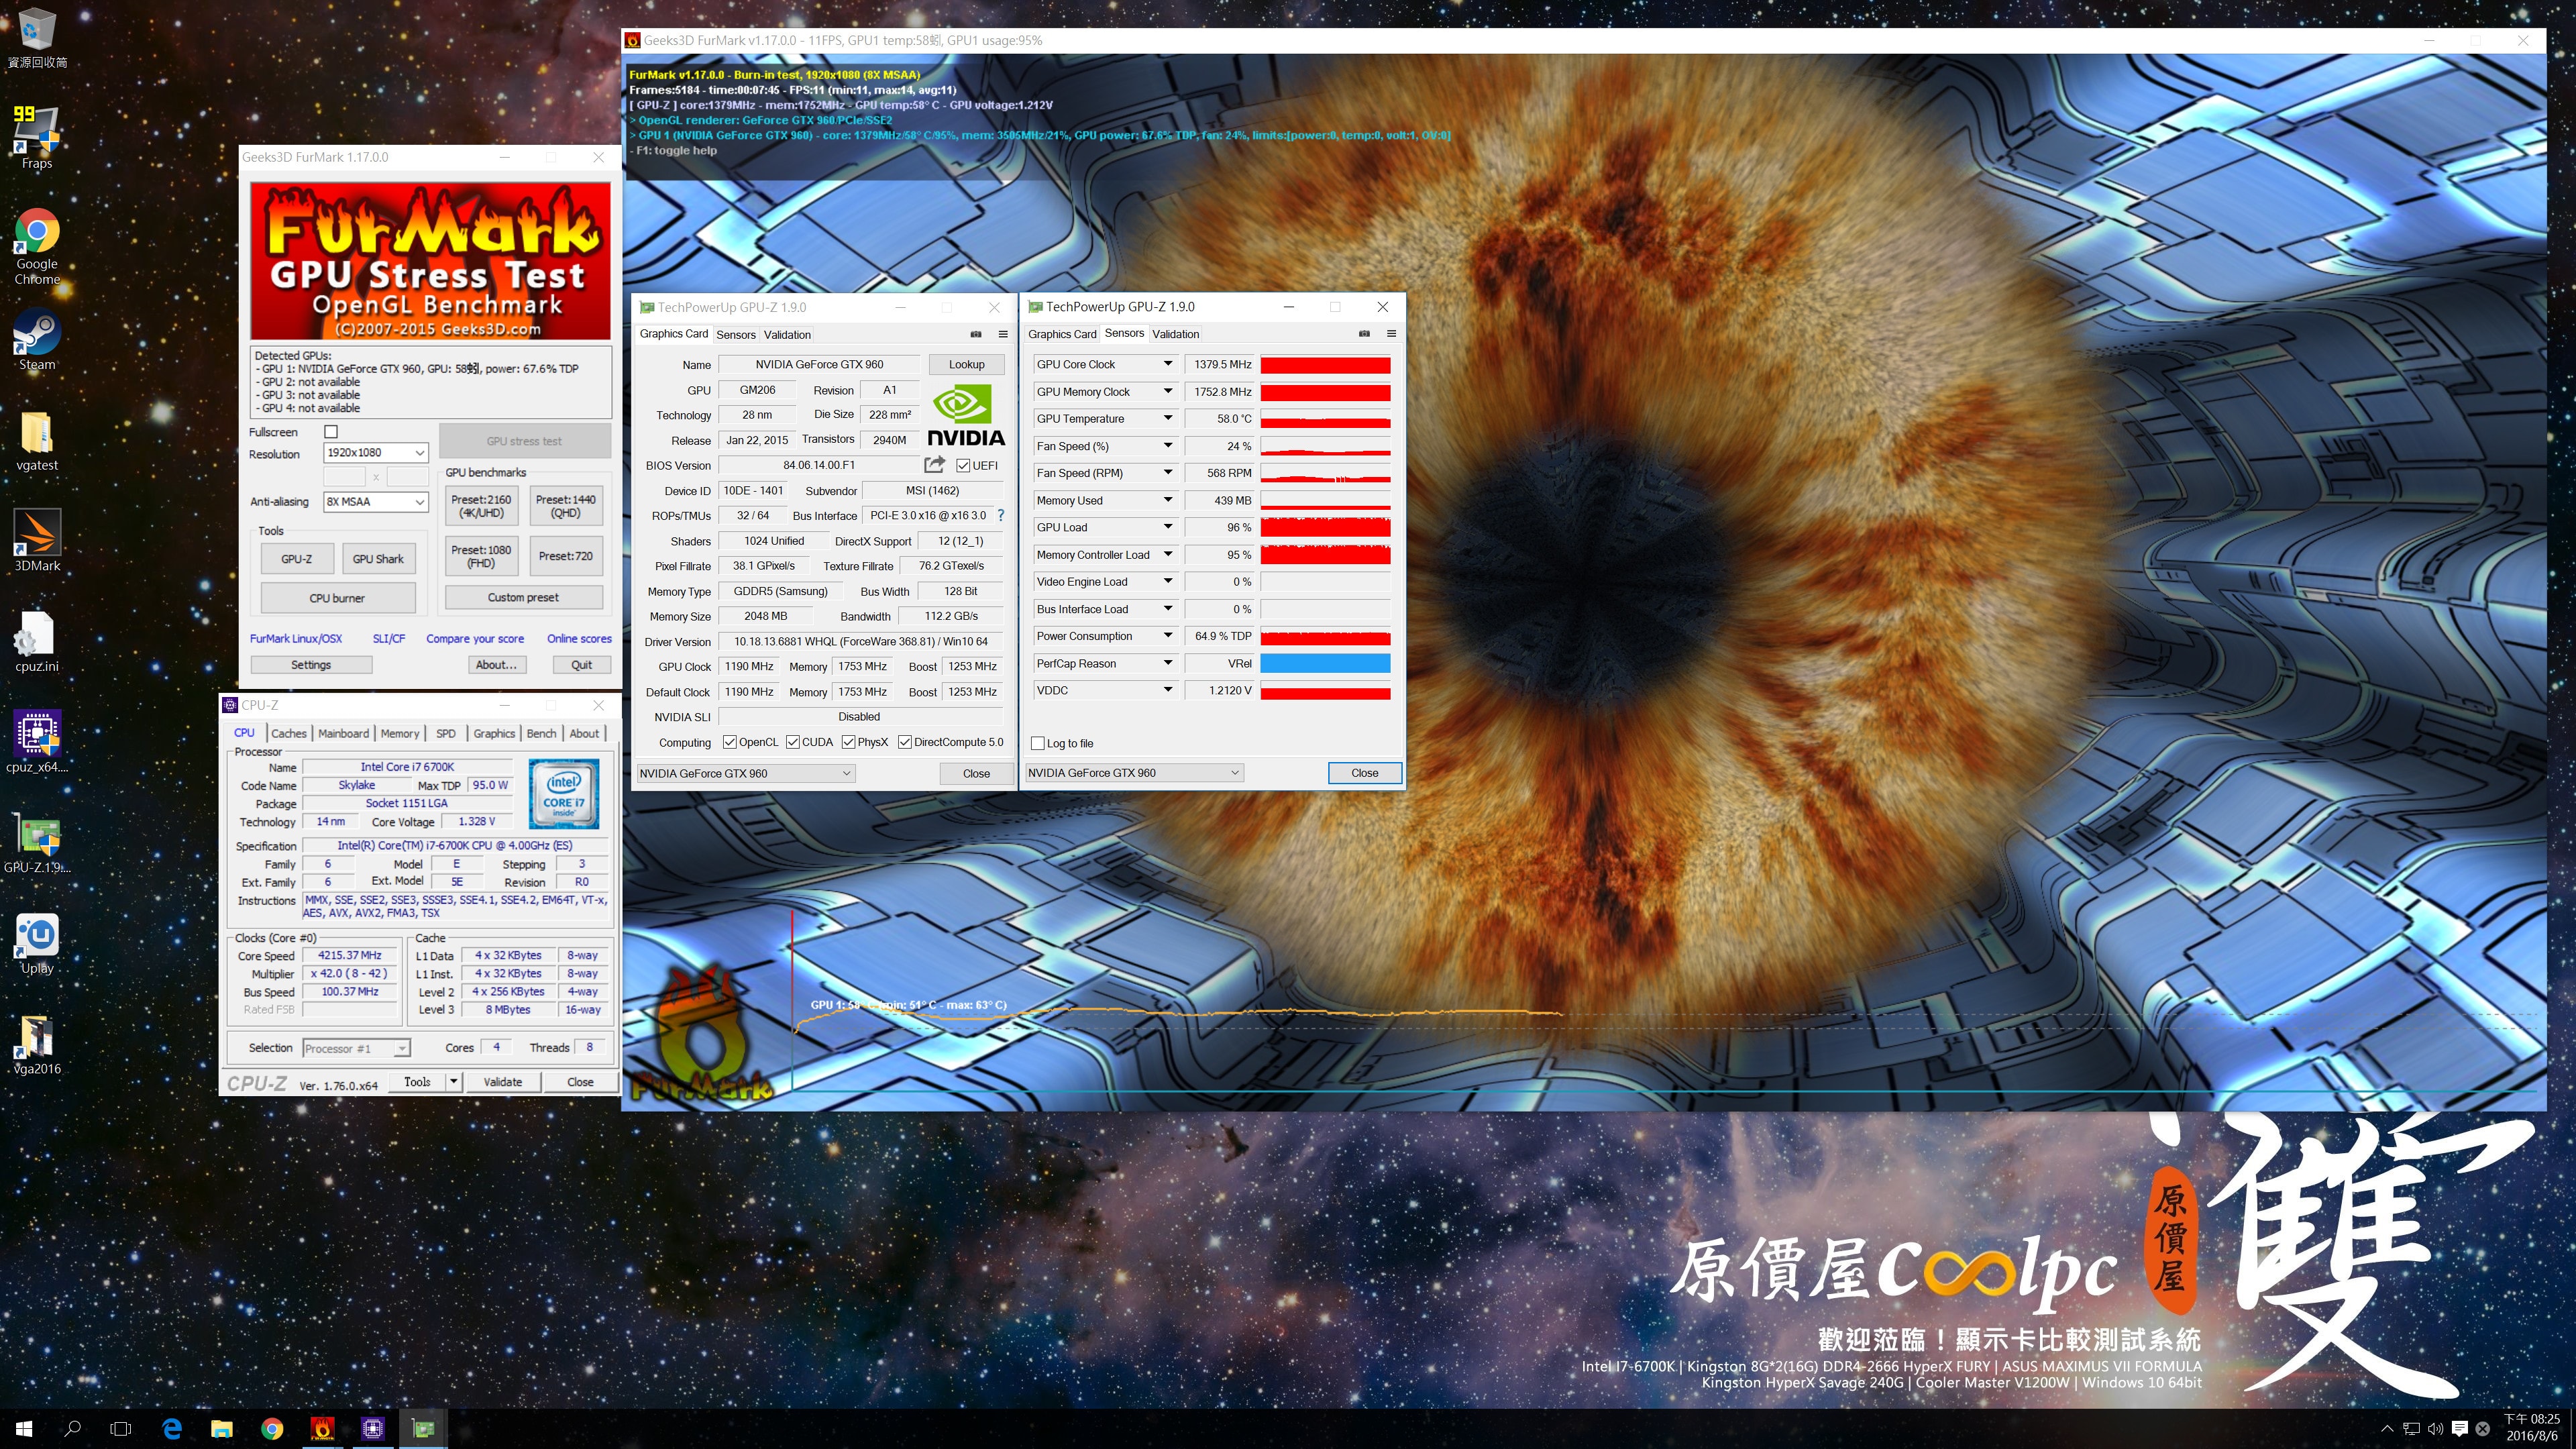
Task: Switch to Bench tab in CPU-Z
Action: (x=541, y=733)
